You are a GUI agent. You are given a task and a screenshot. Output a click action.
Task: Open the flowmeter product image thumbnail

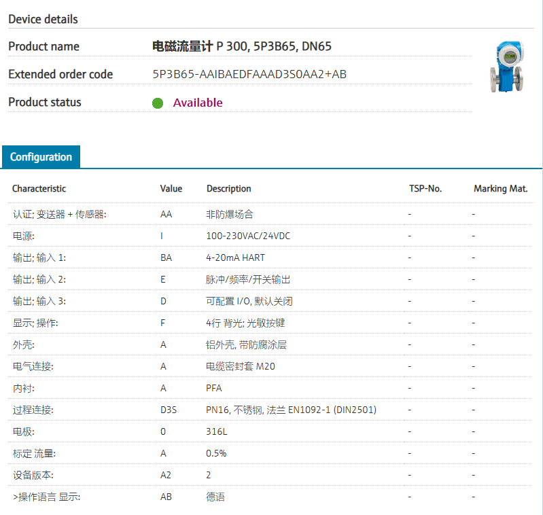508,67
